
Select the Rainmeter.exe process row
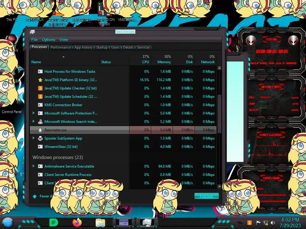(x=123, y=130)
